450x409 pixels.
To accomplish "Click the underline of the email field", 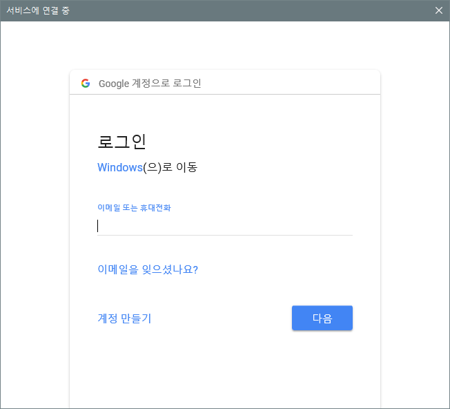I will coord(225,235).
